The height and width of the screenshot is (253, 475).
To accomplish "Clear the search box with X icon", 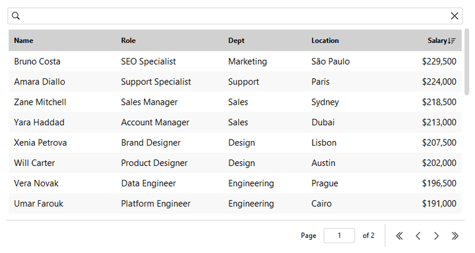I will pos(455,16).
